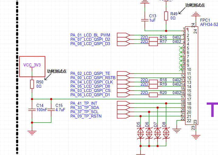
Task: Click the no-connect X mark on pin 5
Action: pyautogui.click(x=182, y=48)
